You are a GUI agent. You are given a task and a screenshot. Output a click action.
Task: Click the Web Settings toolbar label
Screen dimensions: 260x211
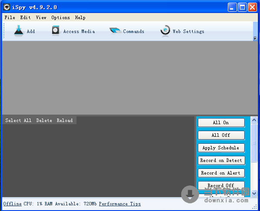click(189, 31)
